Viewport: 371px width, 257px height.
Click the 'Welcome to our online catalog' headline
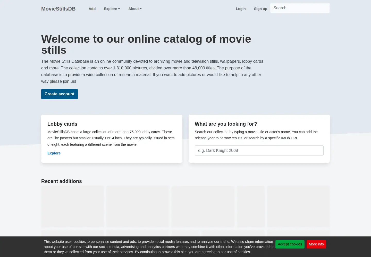coord(146,44)
